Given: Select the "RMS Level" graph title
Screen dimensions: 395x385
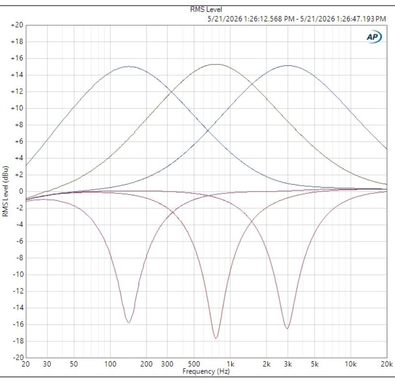Looking at the screenshot, I should click(206, 10).
